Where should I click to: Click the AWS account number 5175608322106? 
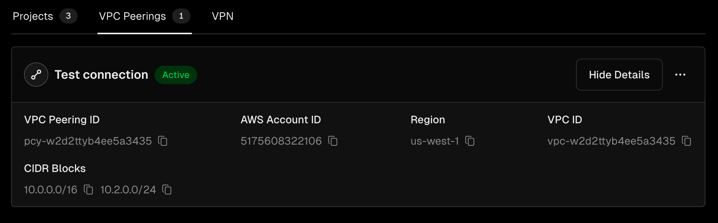pyautogui.click(x=282, y=141)
